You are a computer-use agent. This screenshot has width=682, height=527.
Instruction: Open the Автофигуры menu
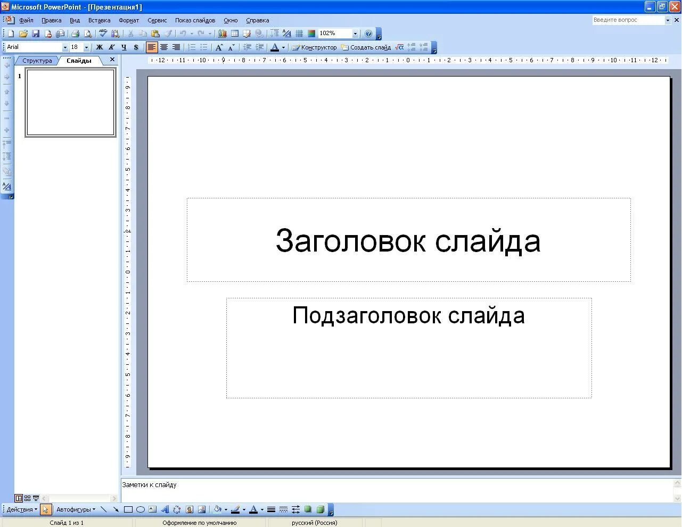[76, 509]
